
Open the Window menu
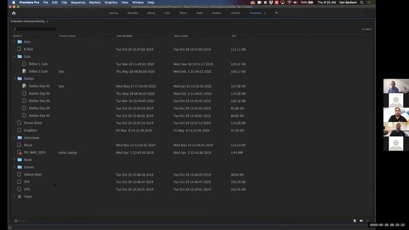pyautogui.click(x=138, y=3)
